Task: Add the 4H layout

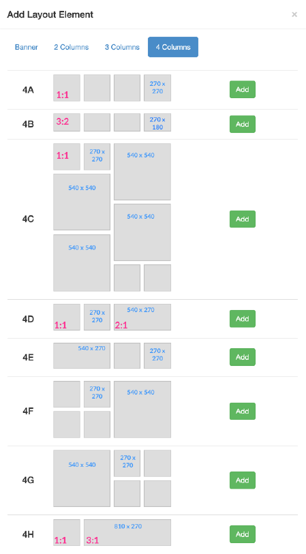Action: point(243,534)
